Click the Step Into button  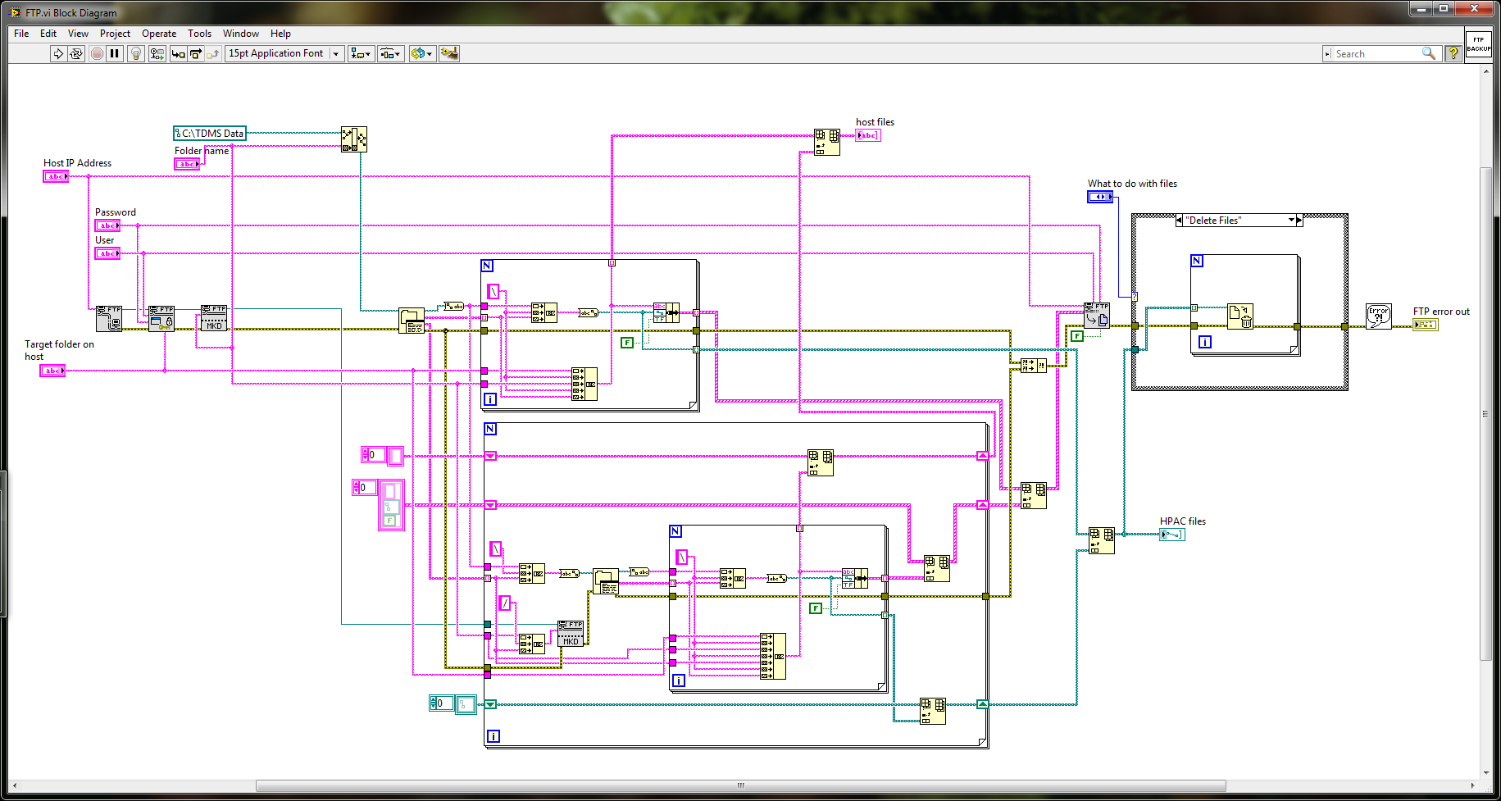click(178, 53)
